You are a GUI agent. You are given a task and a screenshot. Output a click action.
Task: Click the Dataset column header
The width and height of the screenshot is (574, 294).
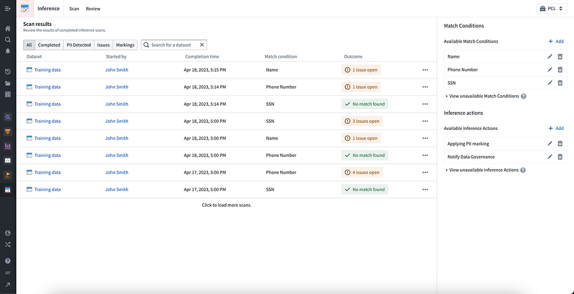tap(34, 57)
